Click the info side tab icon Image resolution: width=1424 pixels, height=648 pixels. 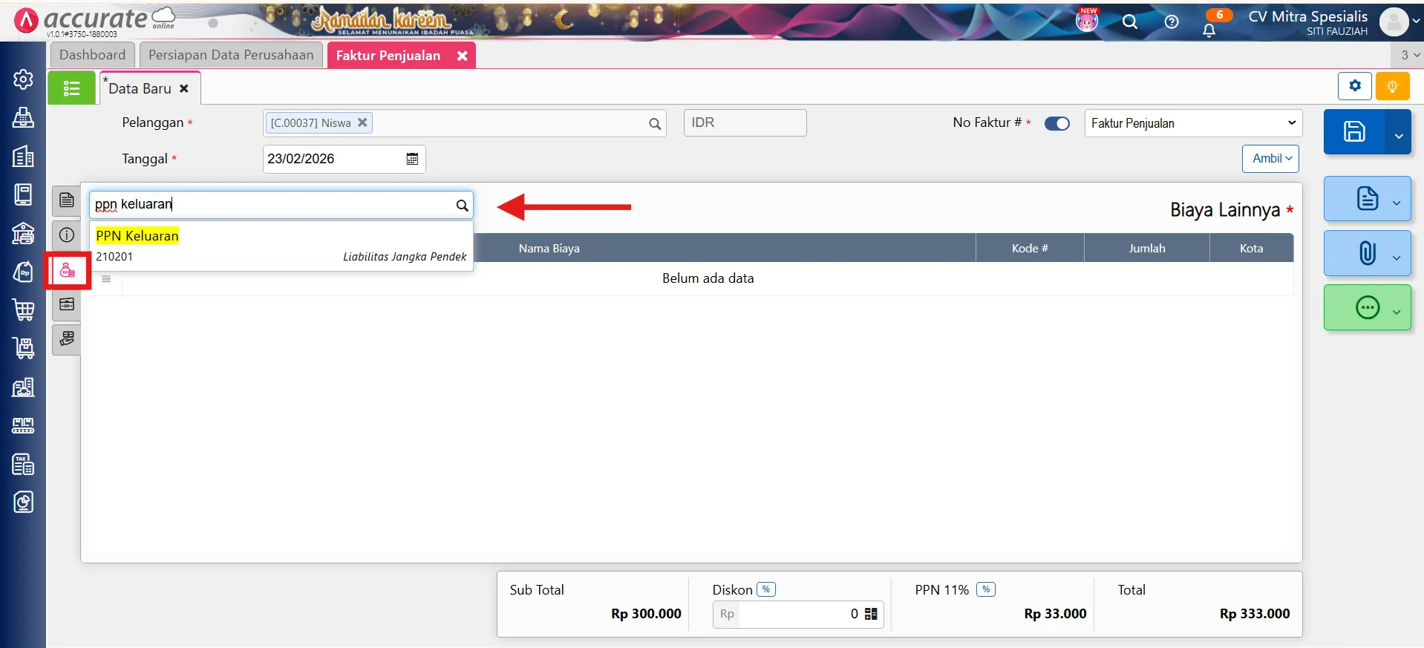tap(67, 235)
